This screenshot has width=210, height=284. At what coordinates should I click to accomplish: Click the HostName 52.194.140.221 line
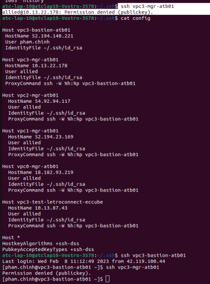(x=39, y=36)
